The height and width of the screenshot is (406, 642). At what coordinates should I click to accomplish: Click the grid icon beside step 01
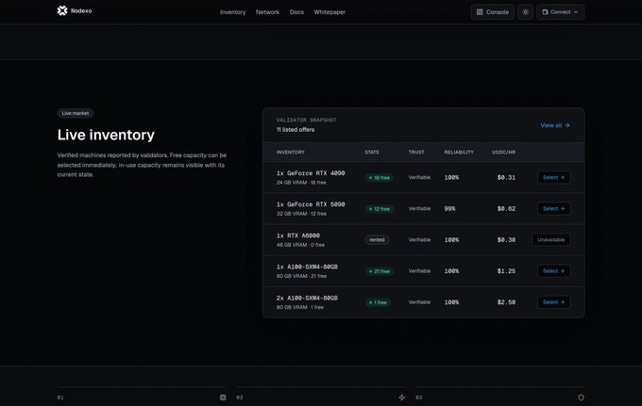223,398
